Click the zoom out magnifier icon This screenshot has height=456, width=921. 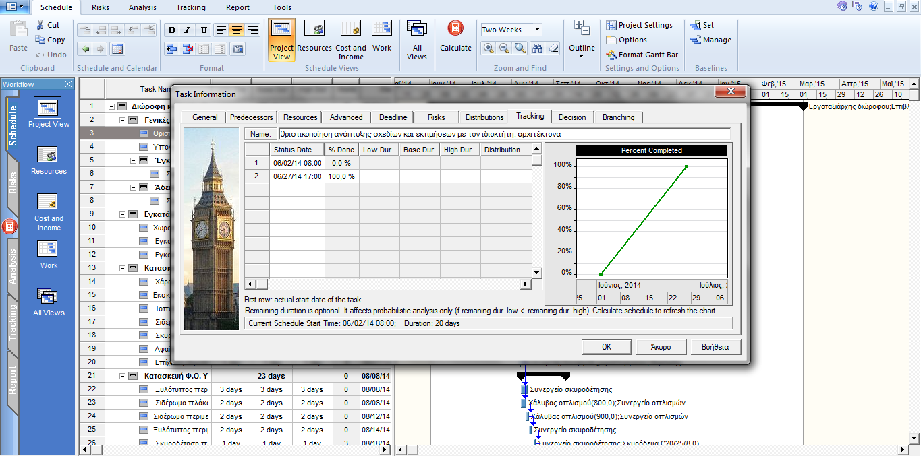click(504, 48)
